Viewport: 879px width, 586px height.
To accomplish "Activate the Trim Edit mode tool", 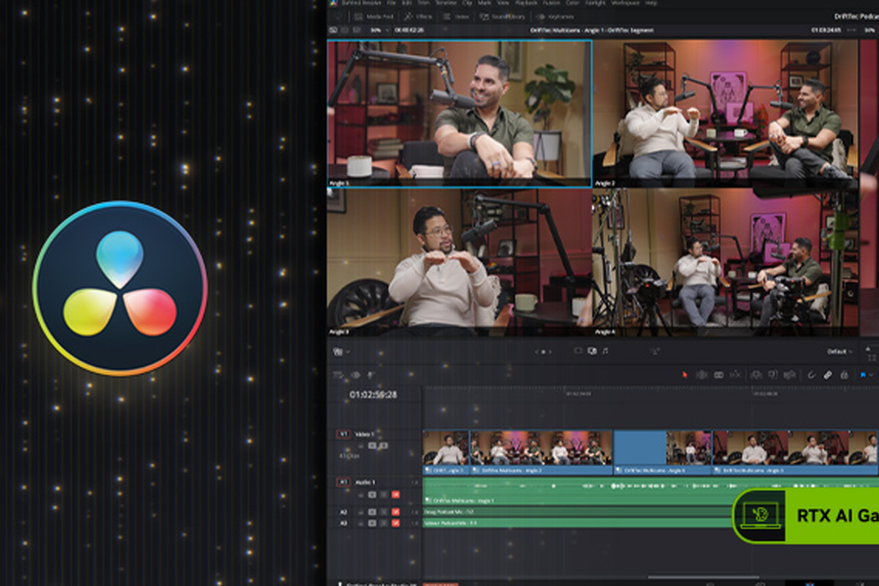I will coord(701,375).
